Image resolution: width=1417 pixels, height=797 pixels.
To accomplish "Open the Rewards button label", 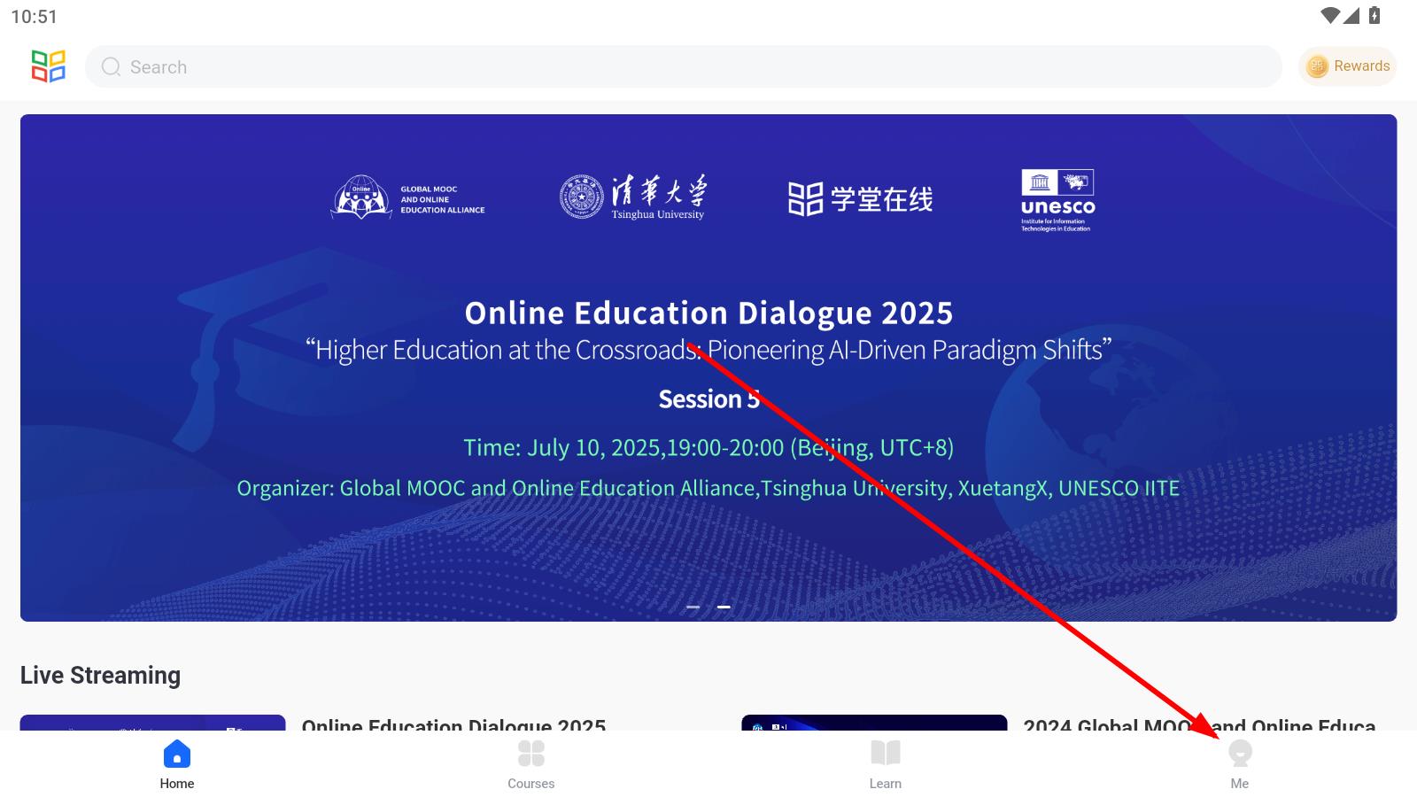I will [1361, 66].
